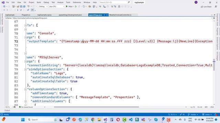Open the Build menu
Viewport: 220px width, 123px height.
tap(39, 2)
